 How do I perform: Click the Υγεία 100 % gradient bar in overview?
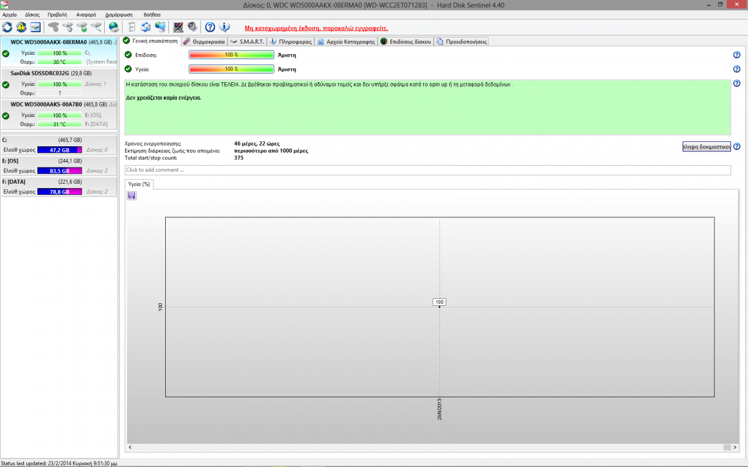coord(231,69)
